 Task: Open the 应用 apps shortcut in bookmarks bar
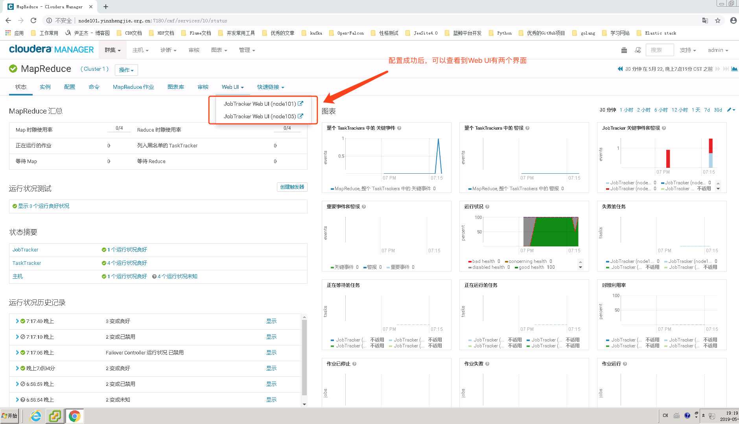pyautogui.click(x=15, y=33)
